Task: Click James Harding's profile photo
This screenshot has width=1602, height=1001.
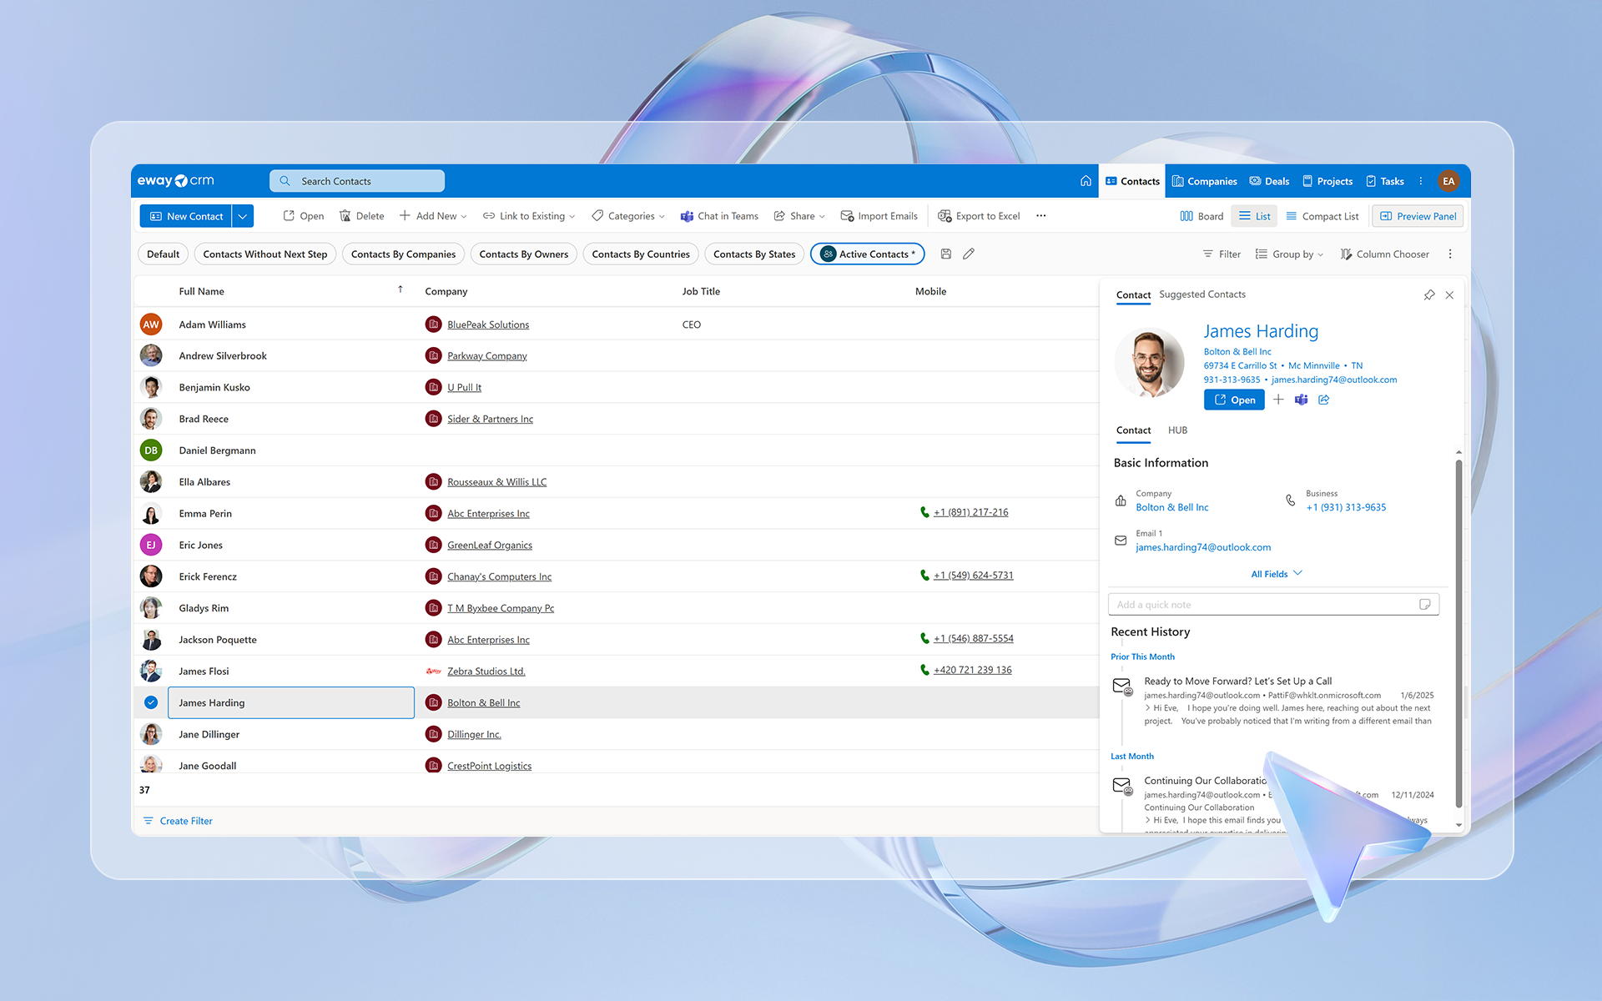Action: (x=1150, y=363)
